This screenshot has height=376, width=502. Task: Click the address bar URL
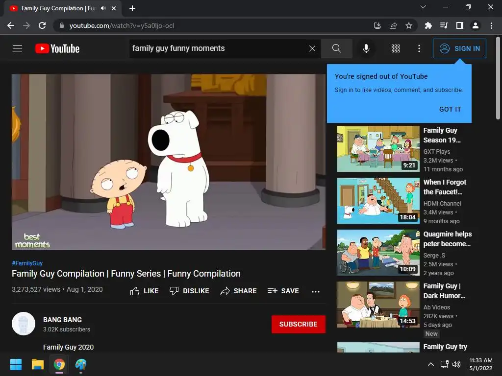(122, 25)
